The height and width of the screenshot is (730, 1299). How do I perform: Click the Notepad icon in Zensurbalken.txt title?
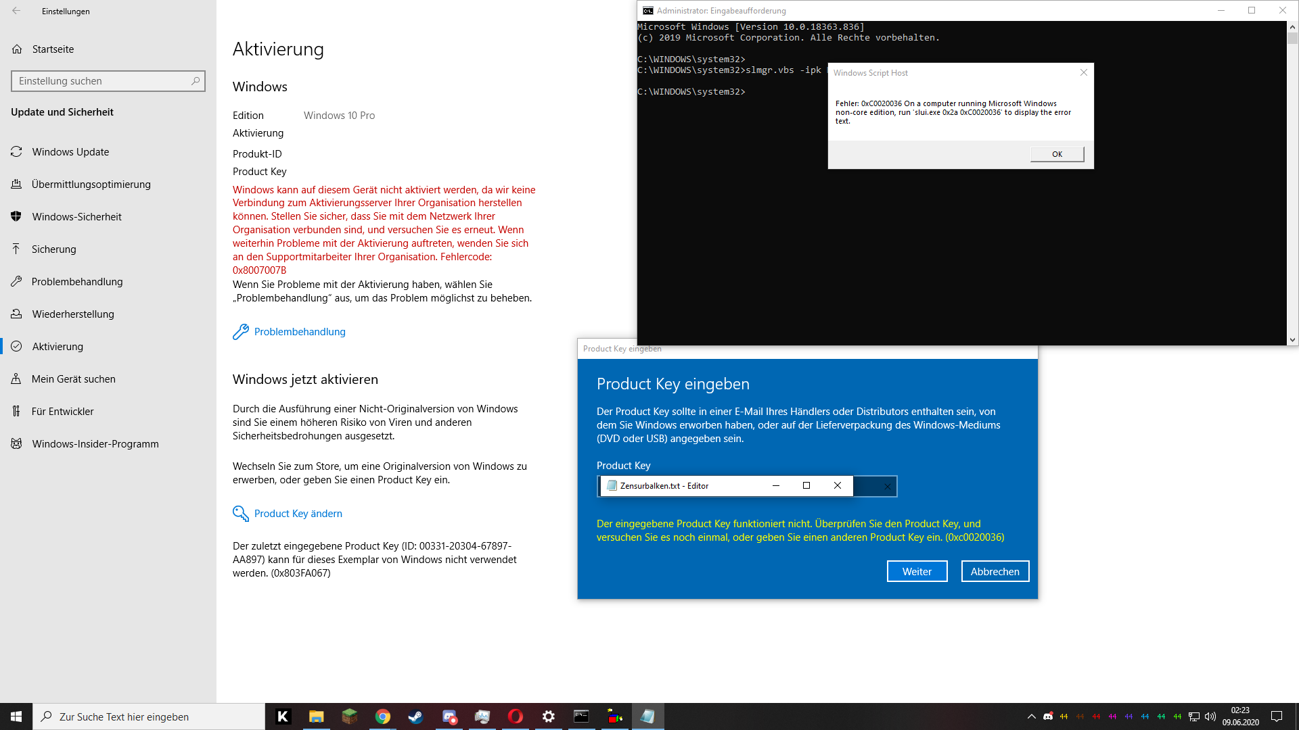click(x=612, y=486)
